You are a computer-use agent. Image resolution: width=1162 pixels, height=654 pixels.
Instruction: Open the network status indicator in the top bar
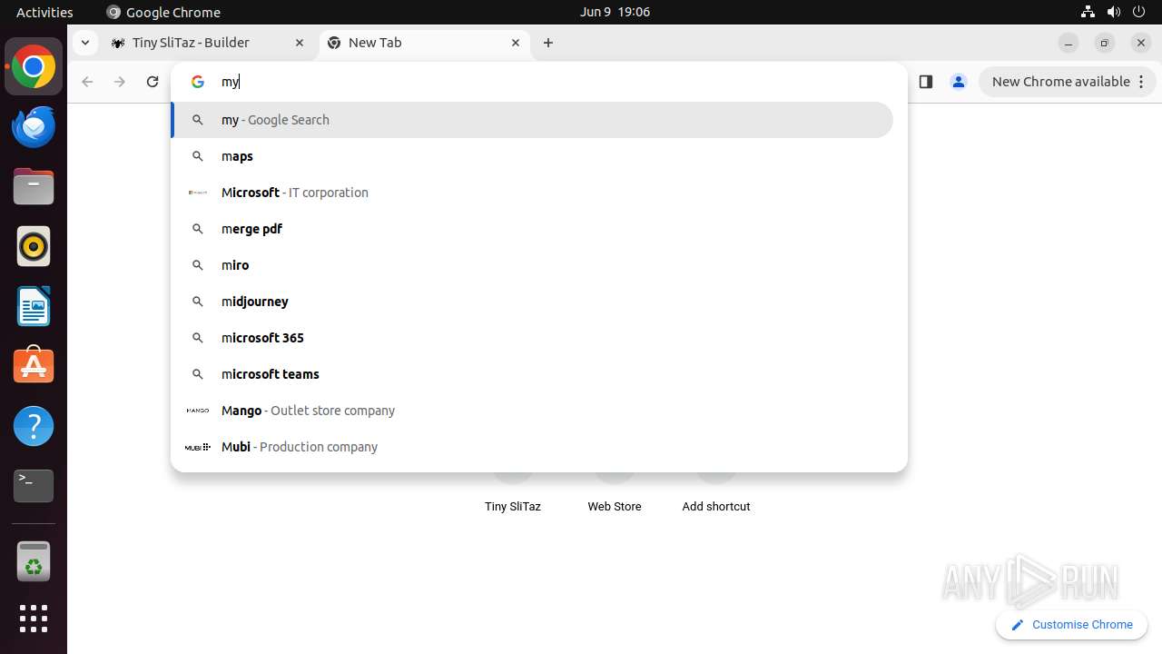click(x=1088, y=12)
